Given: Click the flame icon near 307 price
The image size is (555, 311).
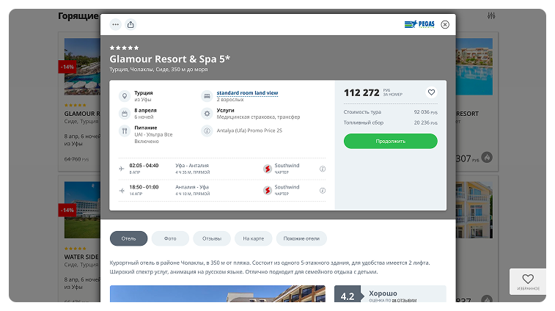Looking at the screenshot, I should 487,158.
